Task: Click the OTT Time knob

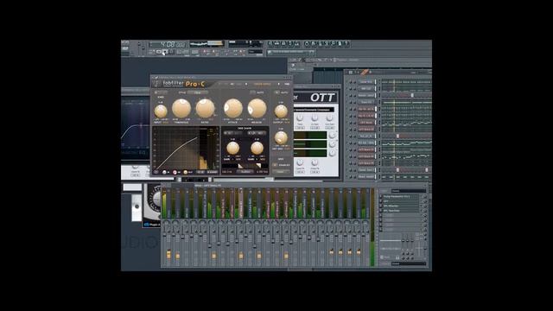Action: pyautogui.click(x=300, y=118)
